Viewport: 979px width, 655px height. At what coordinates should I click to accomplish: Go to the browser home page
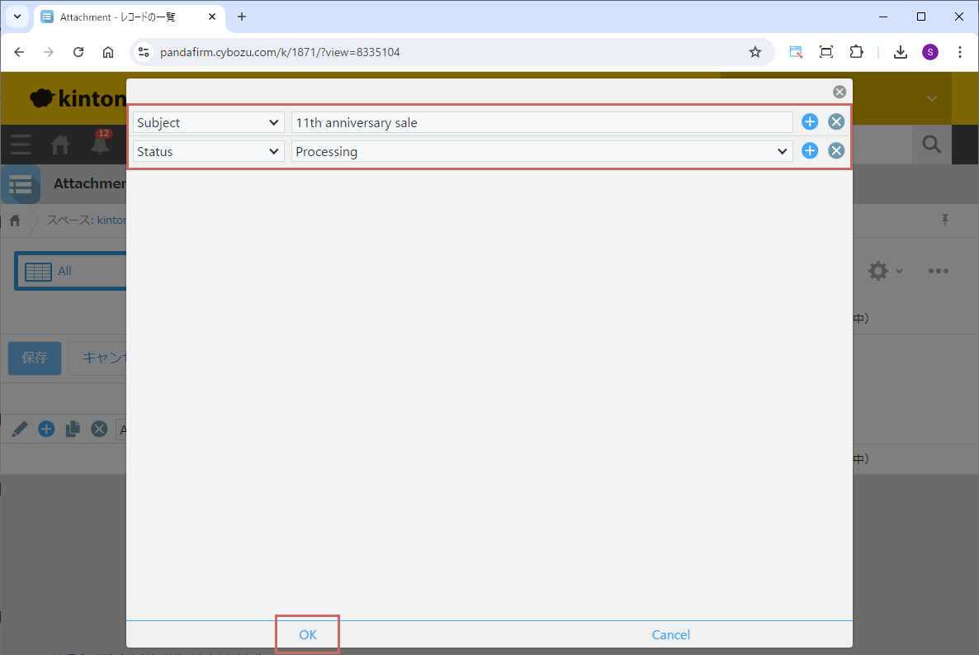[x=108, y=52]
